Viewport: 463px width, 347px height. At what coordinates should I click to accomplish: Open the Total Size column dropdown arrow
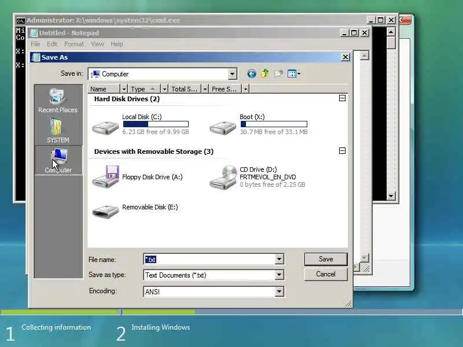205,89
